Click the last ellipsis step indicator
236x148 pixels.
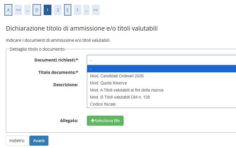pos(86,10)
